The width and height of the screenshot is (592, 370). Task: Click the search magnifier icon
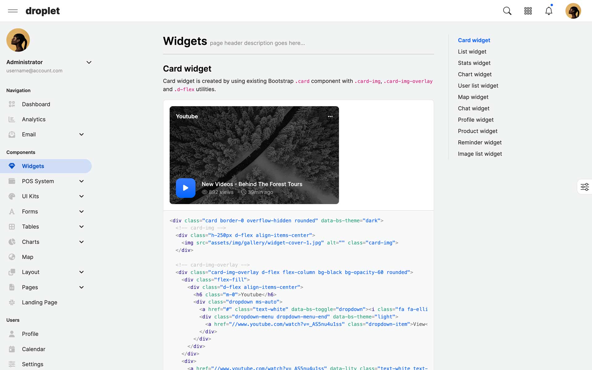pos(507,11)
